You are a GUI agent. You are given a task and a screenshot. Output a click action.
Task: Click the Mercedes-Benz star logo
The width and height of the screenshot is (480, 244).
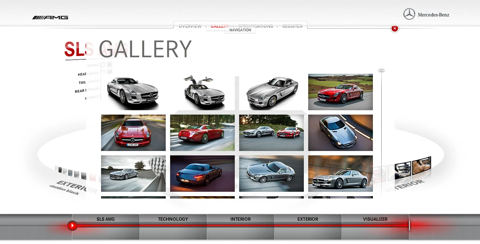tap(409, 14)
